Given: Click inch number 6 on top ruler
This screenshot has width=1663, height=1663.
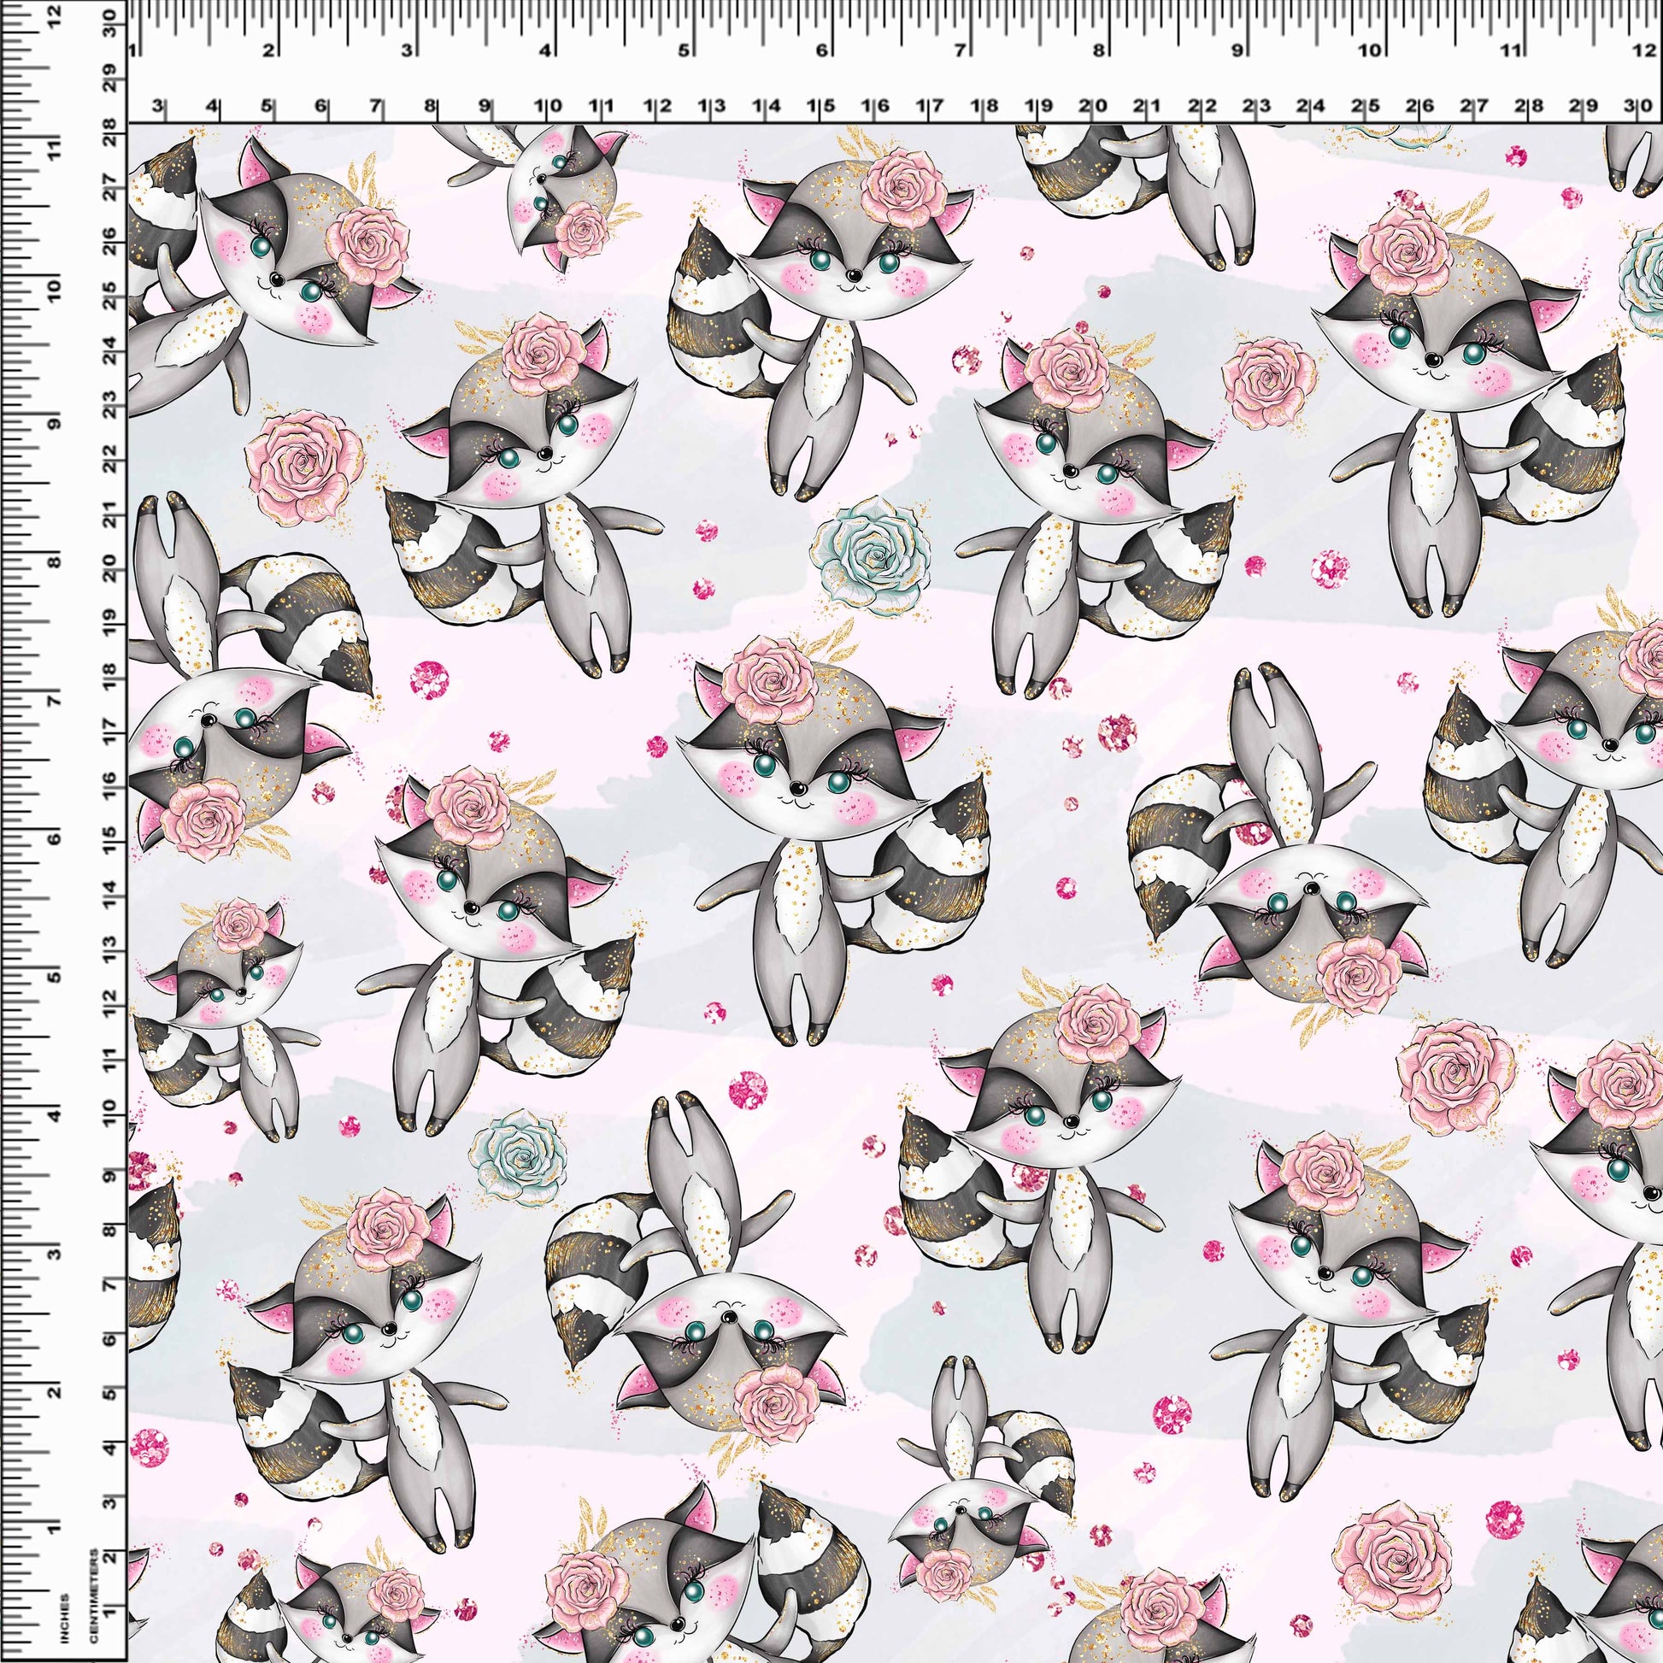Looking at the screenshot, I should coord(821,50).
